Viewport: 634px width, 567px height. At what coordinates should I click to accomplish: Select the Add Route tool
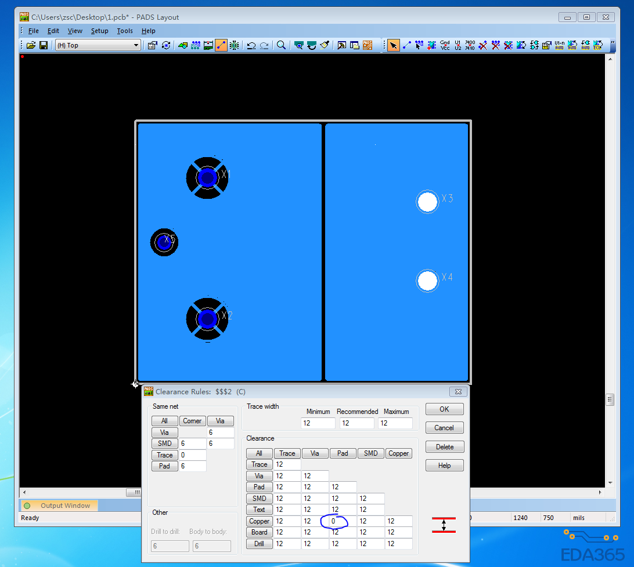pos(419,45)
